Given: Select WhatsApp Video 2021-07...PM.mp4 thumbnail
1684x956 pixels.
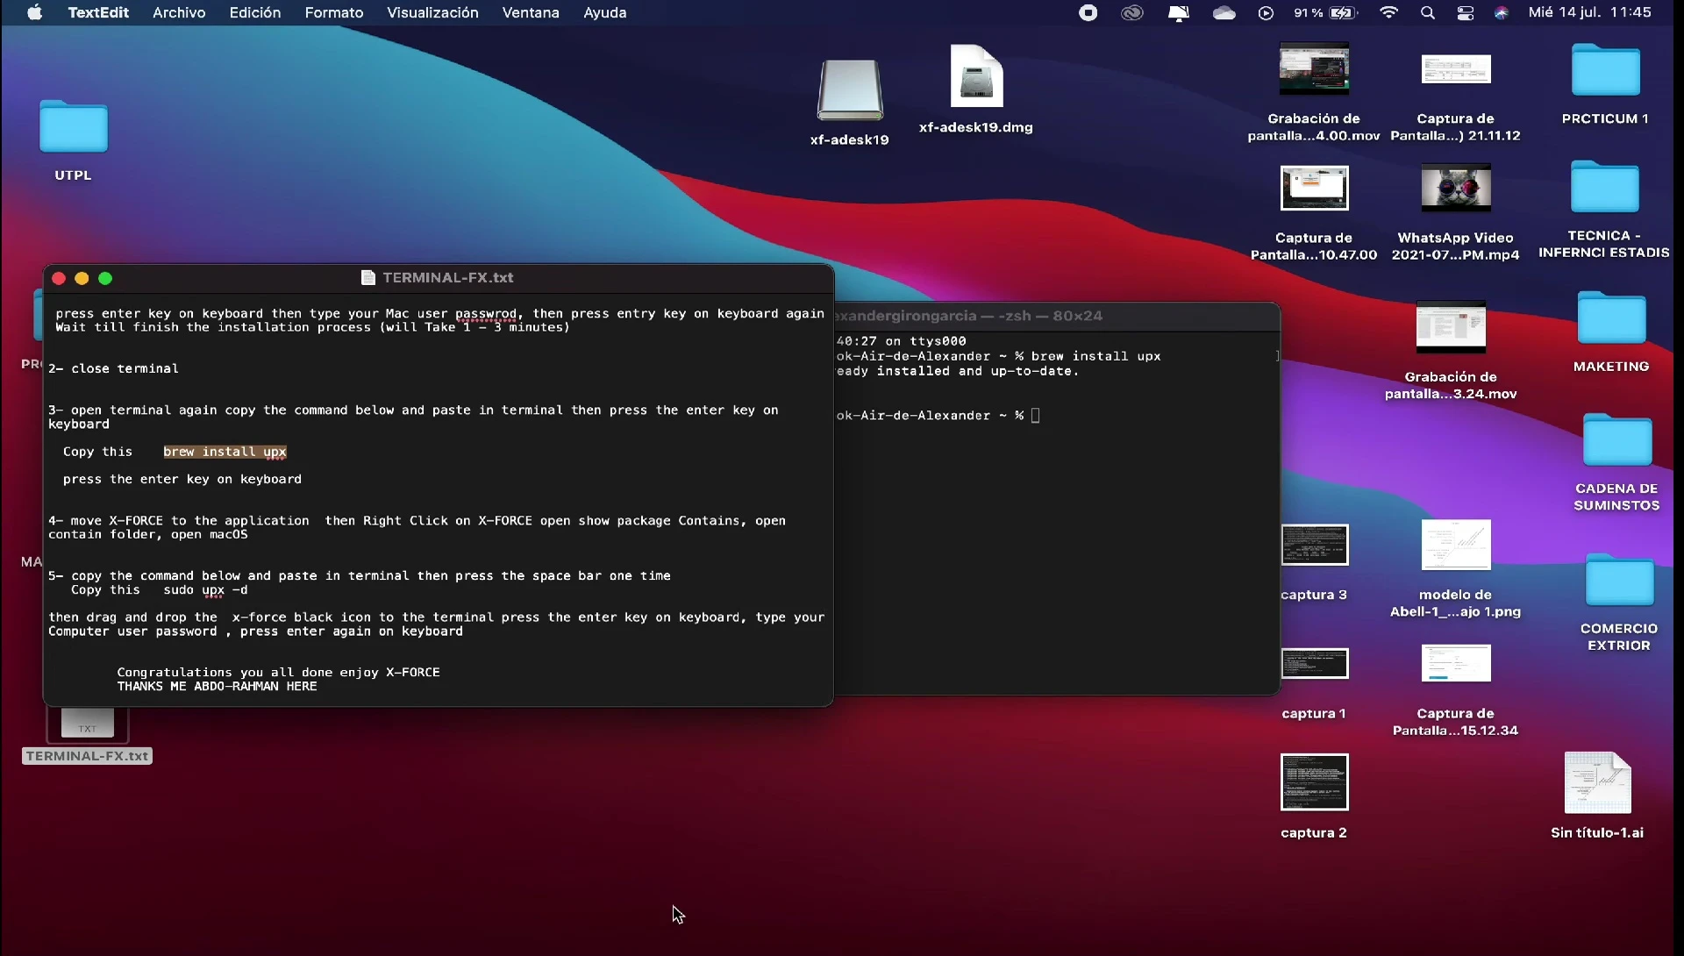Looking at the screenshot, I should click(x=1456, y=187).
